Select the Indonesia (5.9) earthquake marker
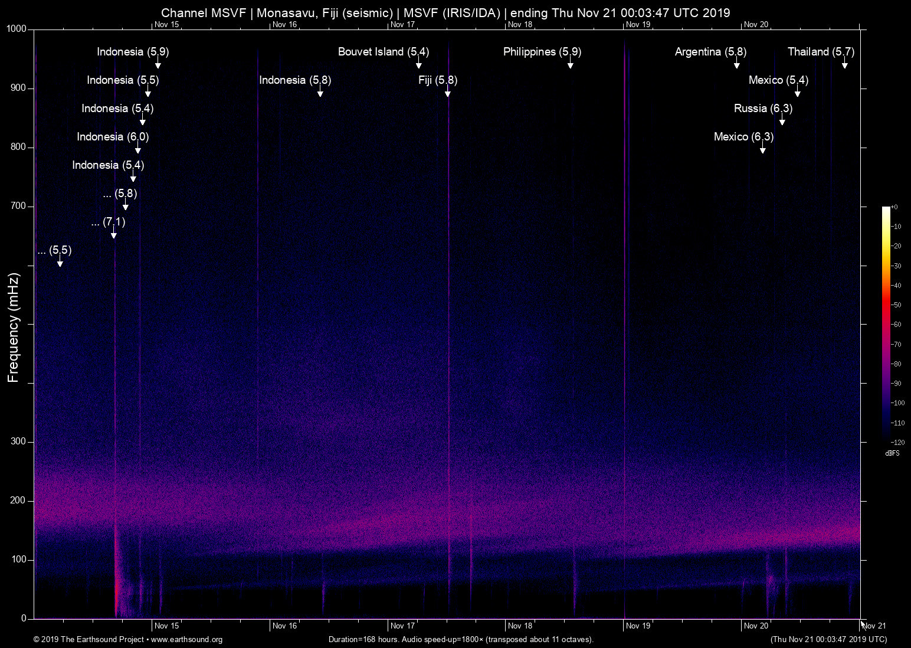Image resolution: width=911 pixels, height=648 pixels. click(132, 52)
